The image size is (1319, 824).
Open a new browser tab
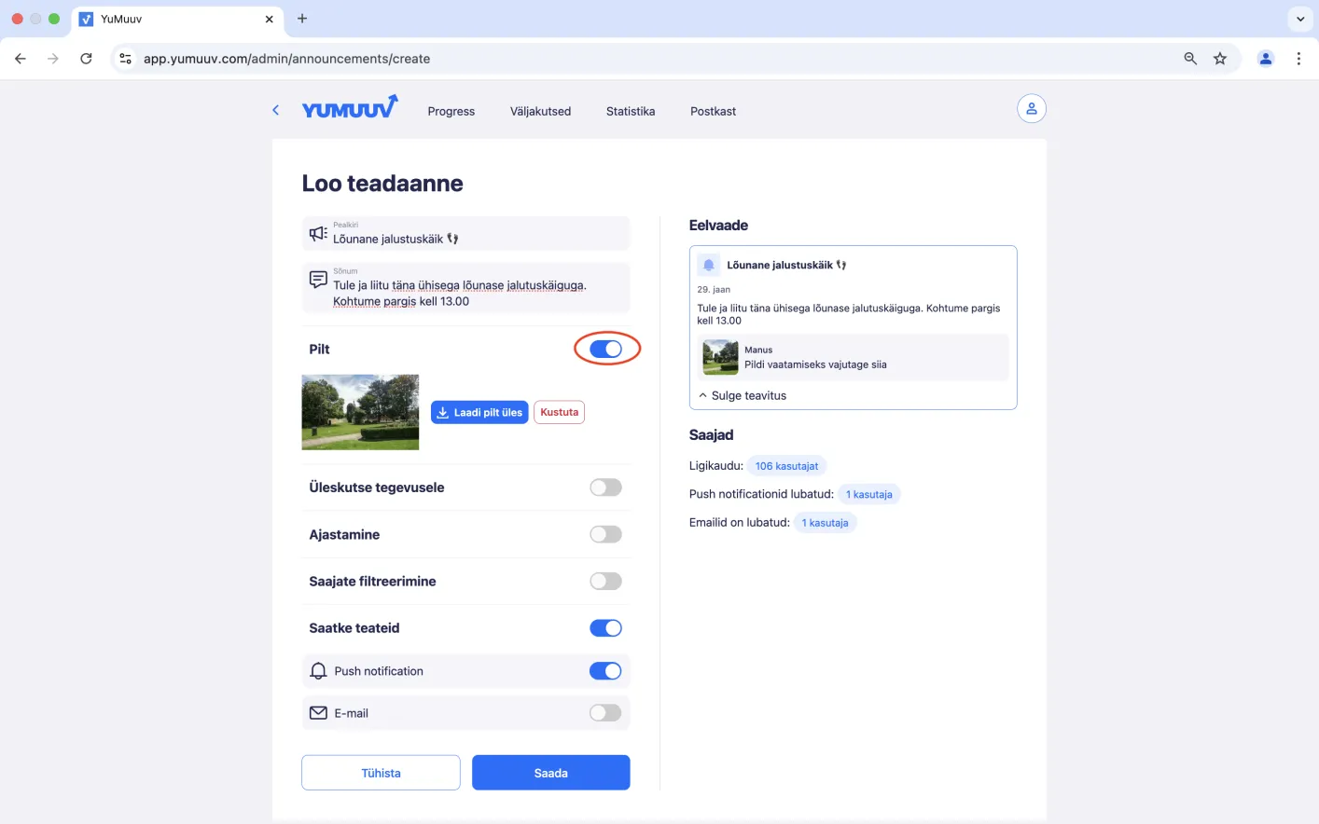pyautogui.click(x=302, y=19)
